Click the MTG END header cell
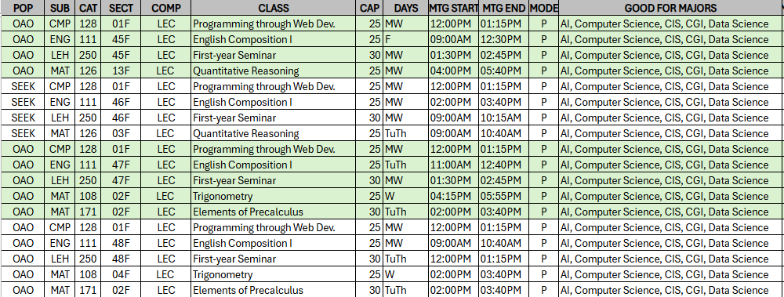Image resolution: width=784 pixels, height=297 pixels. pyautogui.click(x=504, y=8)
